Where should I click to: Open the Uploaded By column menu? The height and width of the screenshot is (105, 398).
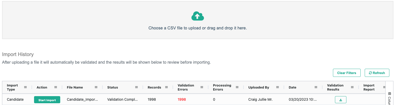[278, 87]
